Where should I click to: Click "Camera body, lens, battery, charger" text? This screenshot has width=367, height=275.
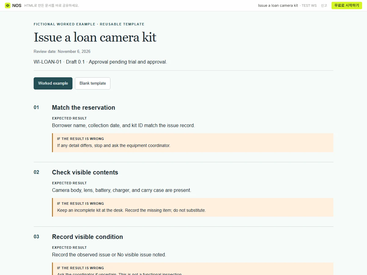tap(122, 190)
